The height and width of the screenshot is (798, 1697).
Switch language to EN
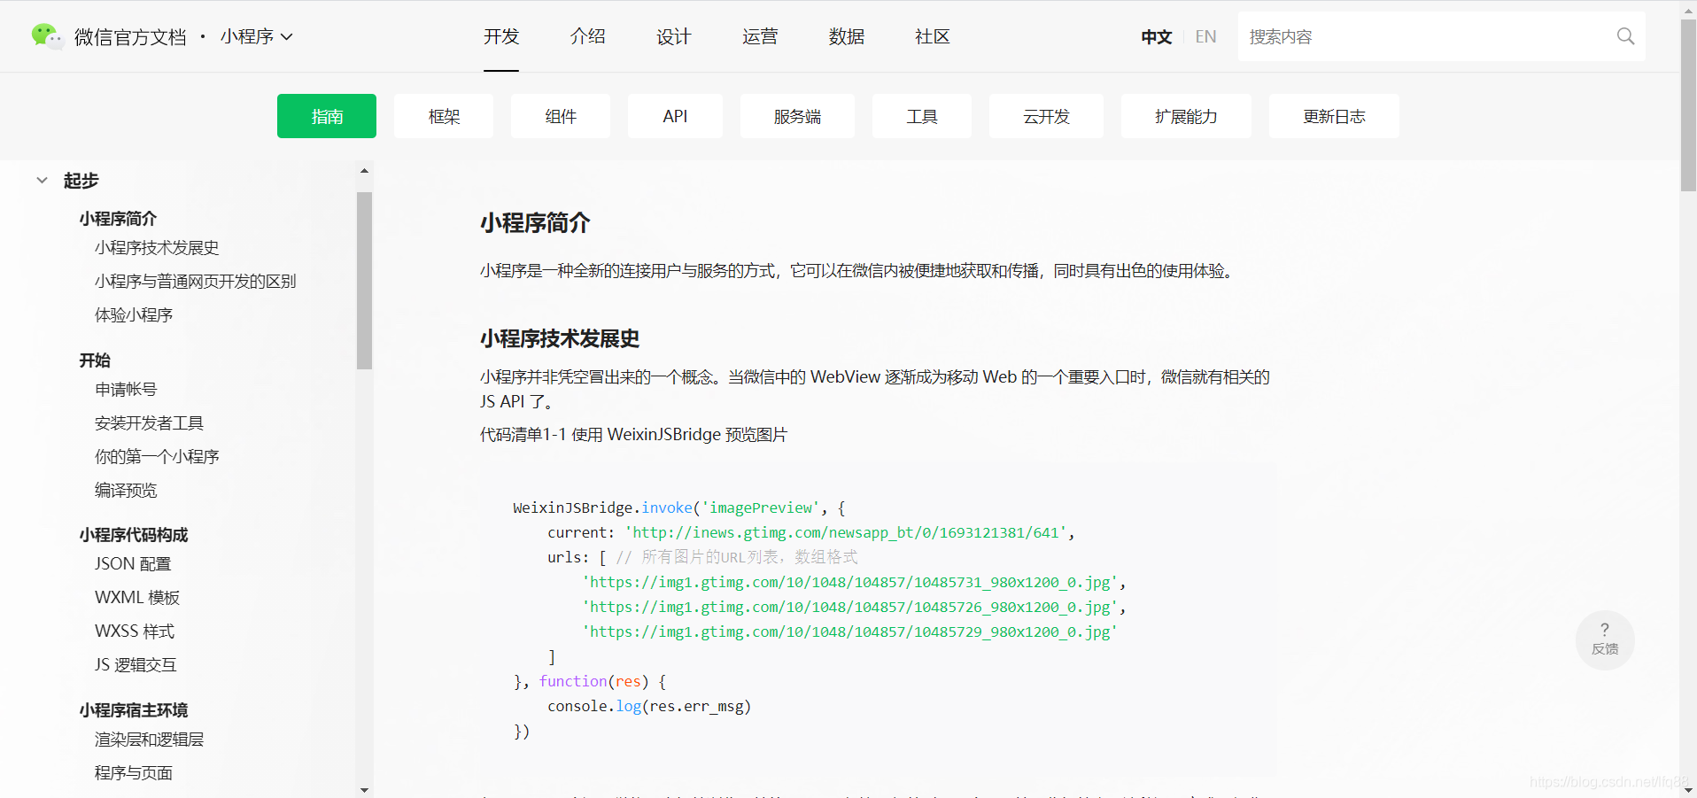click(1205, 36)
